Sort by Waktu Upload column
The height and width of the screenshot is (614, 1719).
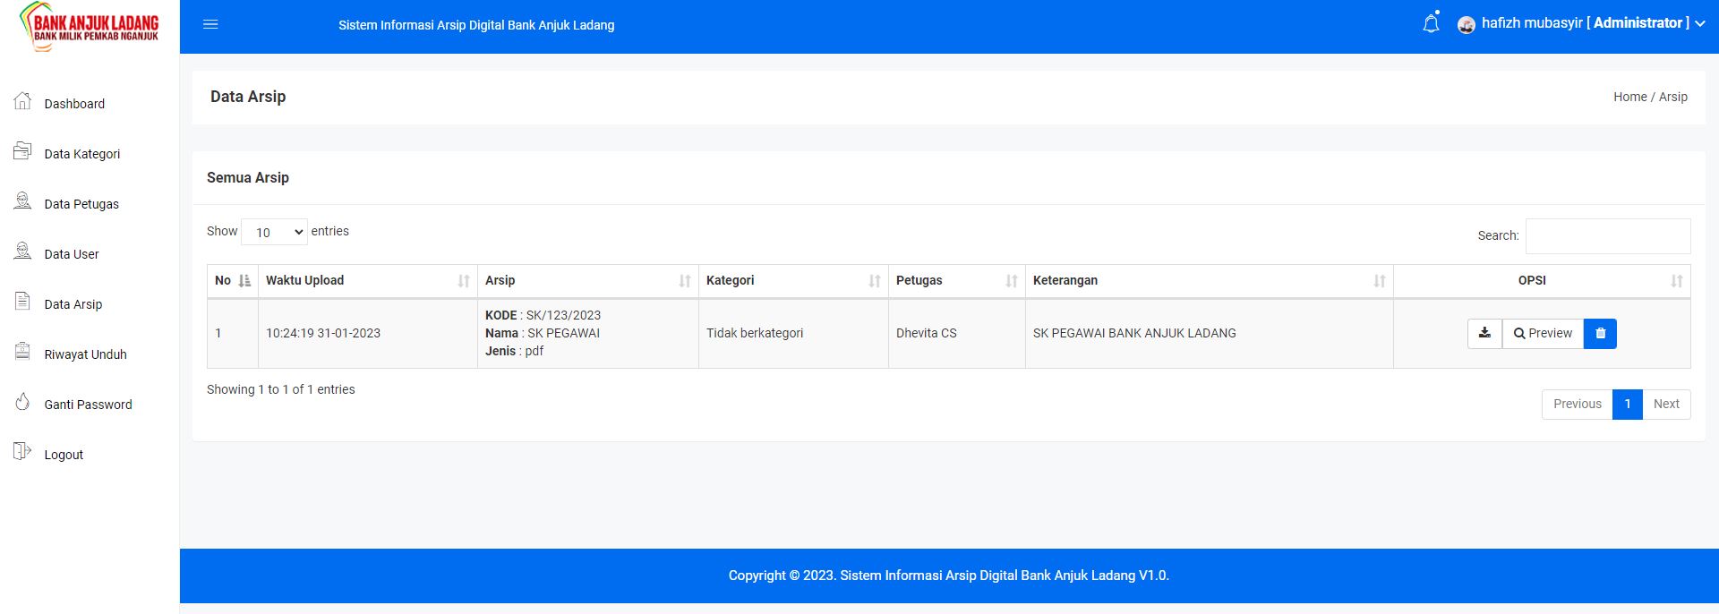click(368, 280)
